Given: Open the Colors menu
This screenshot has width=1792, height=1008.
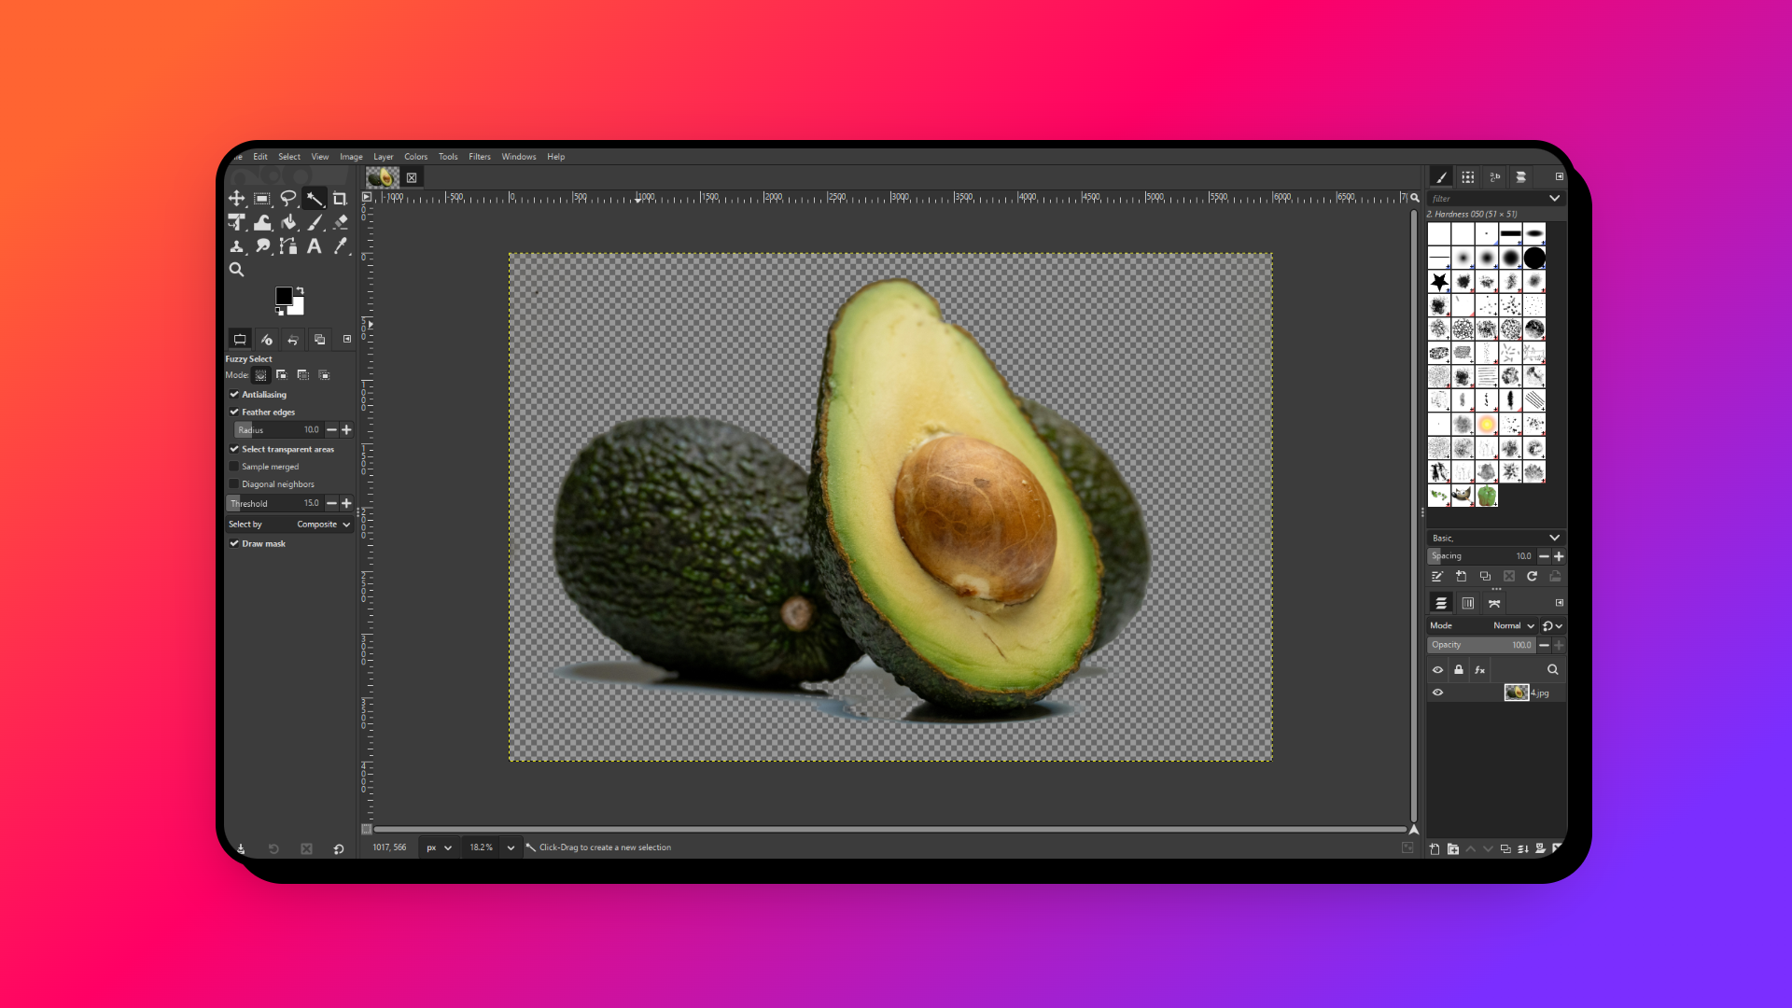Looking at the screenshot, I should point(415,157).
